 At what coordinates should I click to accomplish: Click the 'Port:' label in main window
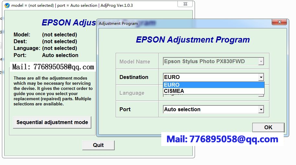click(20, 55)
